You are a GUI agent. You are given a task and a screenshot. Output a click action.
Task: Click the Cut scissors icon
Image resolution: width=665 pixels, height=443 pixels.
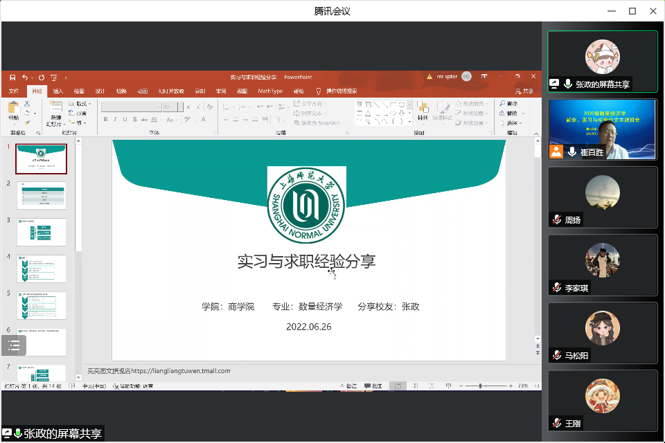tap(27, 104)
